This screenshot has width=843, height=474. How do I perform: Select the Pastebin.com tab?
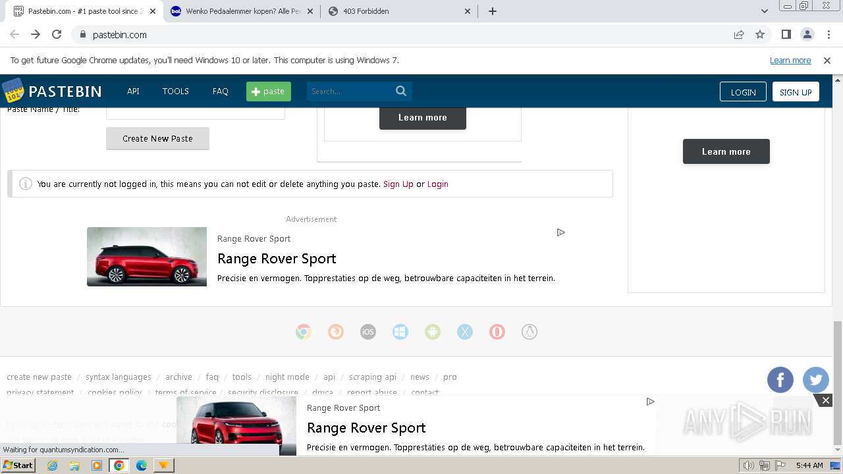[85, 11]
